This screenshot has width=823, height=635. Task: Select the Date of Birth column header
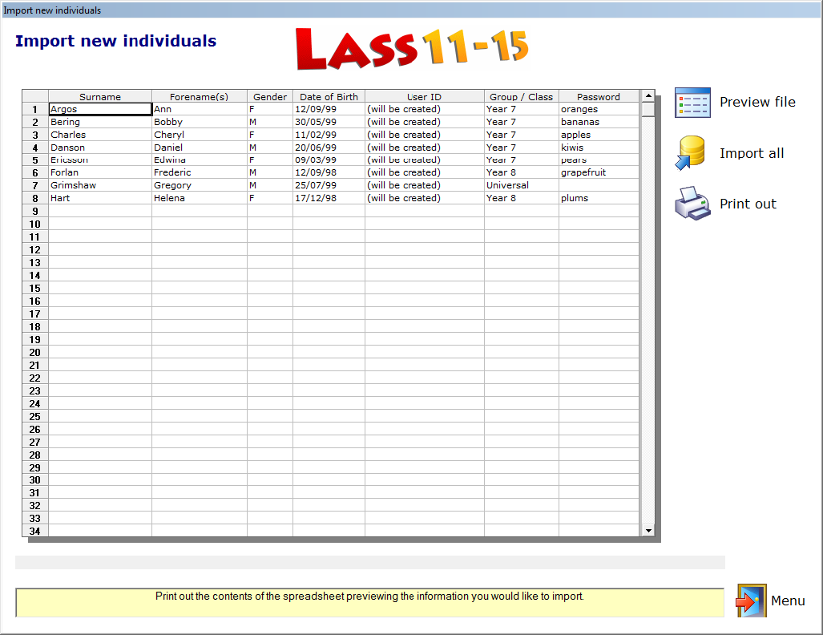(x=329, y=96)
